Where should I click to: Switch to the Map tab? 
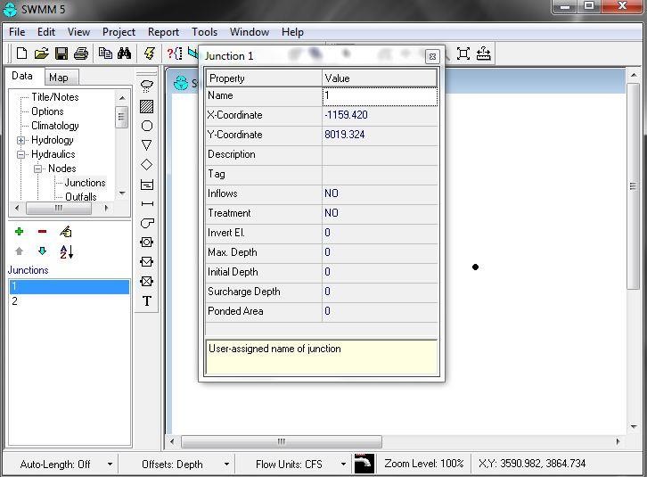(58, 78)
